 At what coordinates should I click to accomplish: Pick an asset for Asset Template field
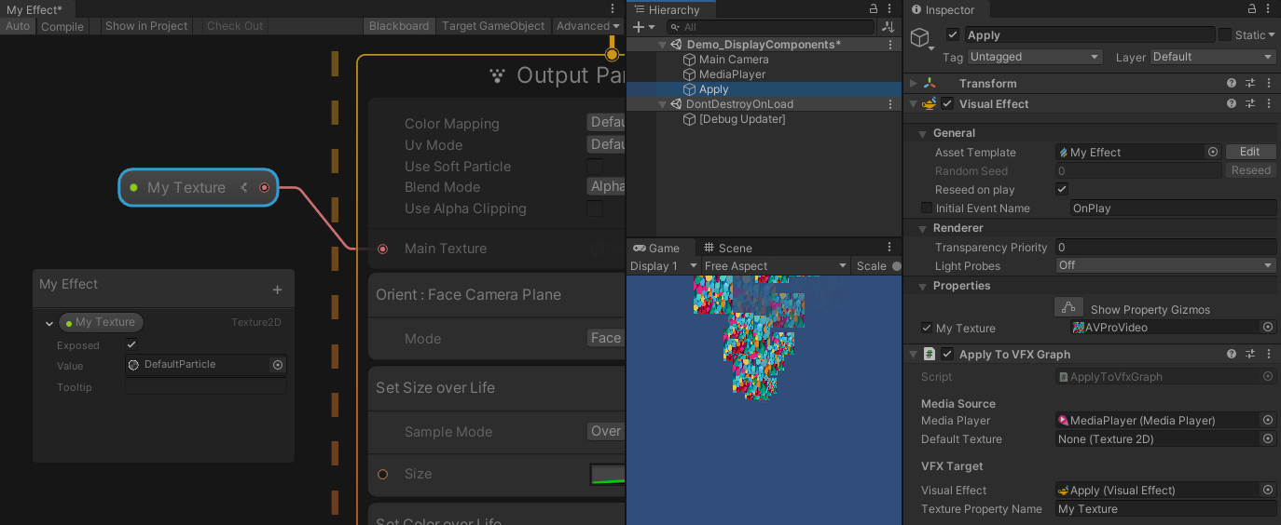(x=1213, y=152)
